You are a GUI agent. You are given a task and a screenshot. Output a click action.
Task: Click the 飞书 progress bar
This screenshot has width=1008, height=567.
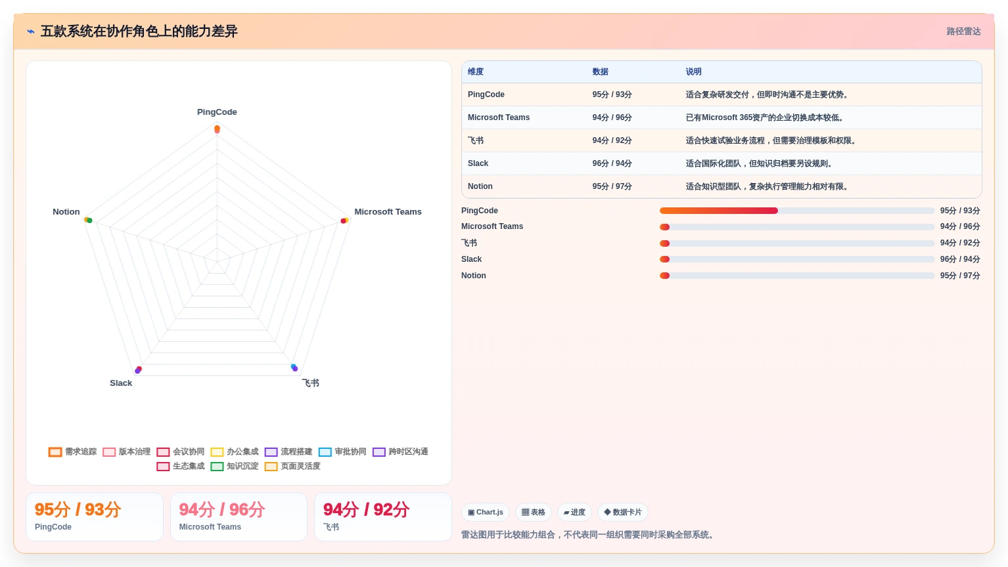click(797, 243)
